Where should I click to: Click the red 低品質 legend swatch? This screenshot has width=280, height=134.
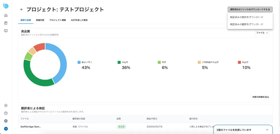tap(240, 62)
